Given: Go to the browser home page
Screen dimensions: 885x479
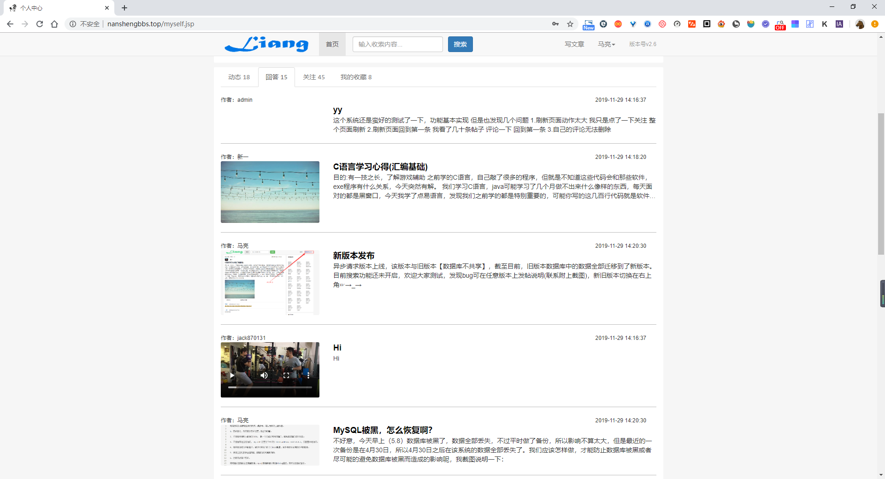Looking at the screenshot, I should click(54, 24).
